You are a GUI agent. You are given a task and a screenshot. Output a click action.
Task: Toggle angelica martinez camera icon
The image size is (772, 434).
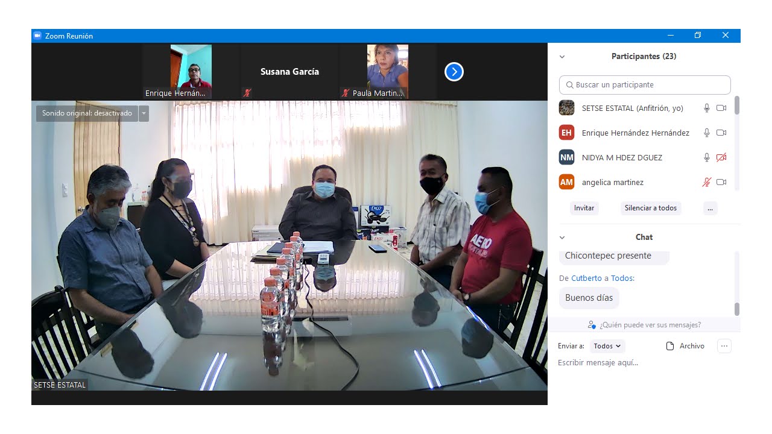[721, 182]
